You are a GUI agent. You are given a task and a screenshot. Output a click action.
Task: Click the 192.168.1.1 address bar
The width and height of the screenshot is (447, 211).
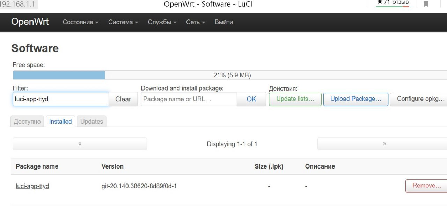[18, 4]
